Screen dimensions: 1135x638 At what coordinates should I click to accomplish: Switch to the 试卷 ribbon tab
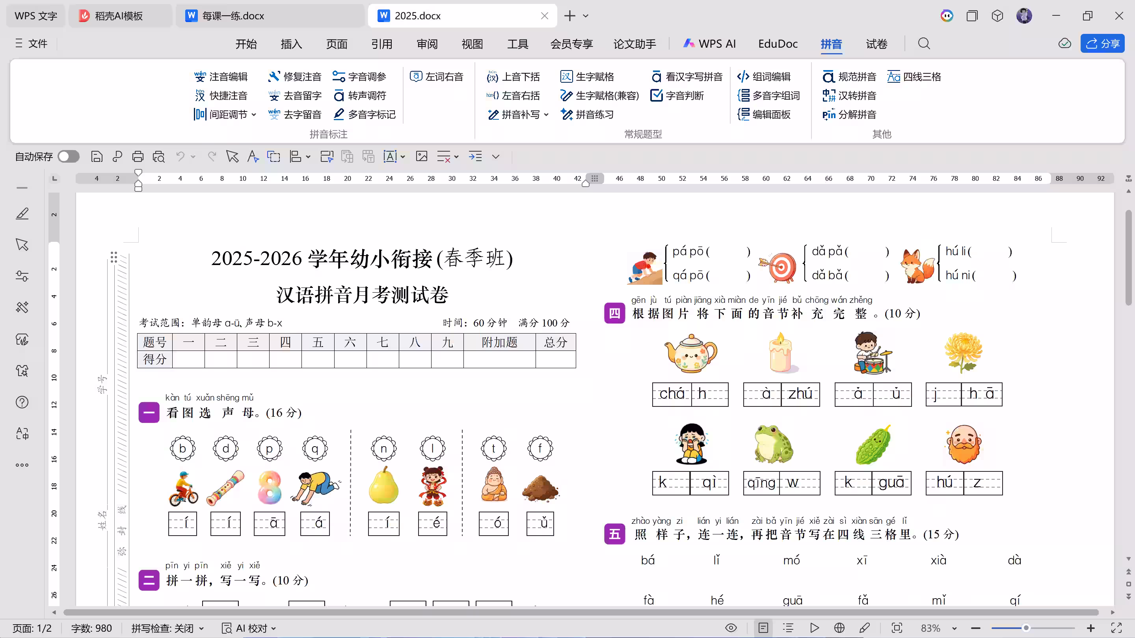pos(876,44)
